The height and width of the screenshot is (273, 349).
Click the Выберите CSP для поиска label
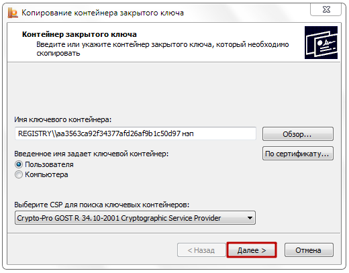click(x=102, y=205)
